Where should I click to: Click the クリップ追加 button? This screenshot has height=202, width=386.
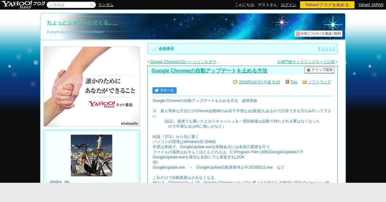tap(319, 70)
